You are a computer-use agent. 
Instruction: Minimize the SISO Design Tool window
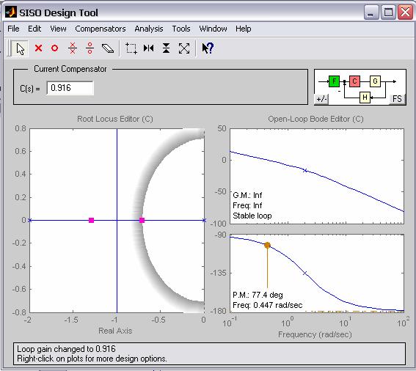(371, 12)
